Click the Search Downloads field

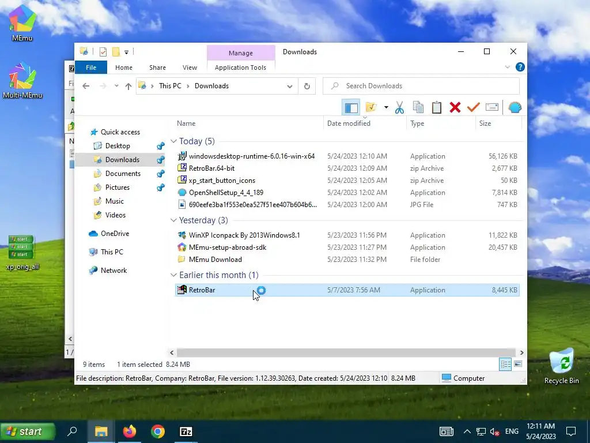[421, 87]
